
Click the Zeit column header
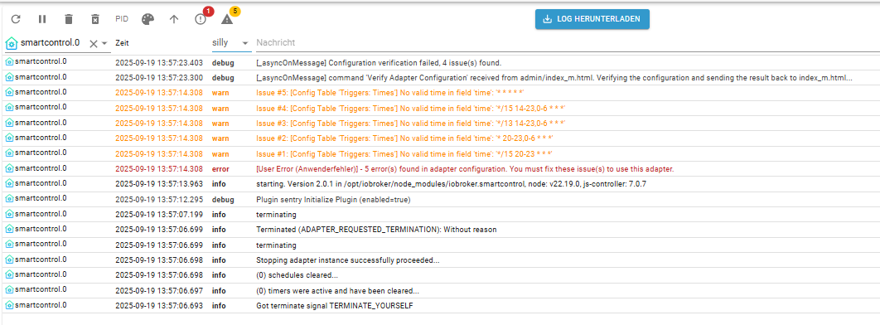click(122, 43)
